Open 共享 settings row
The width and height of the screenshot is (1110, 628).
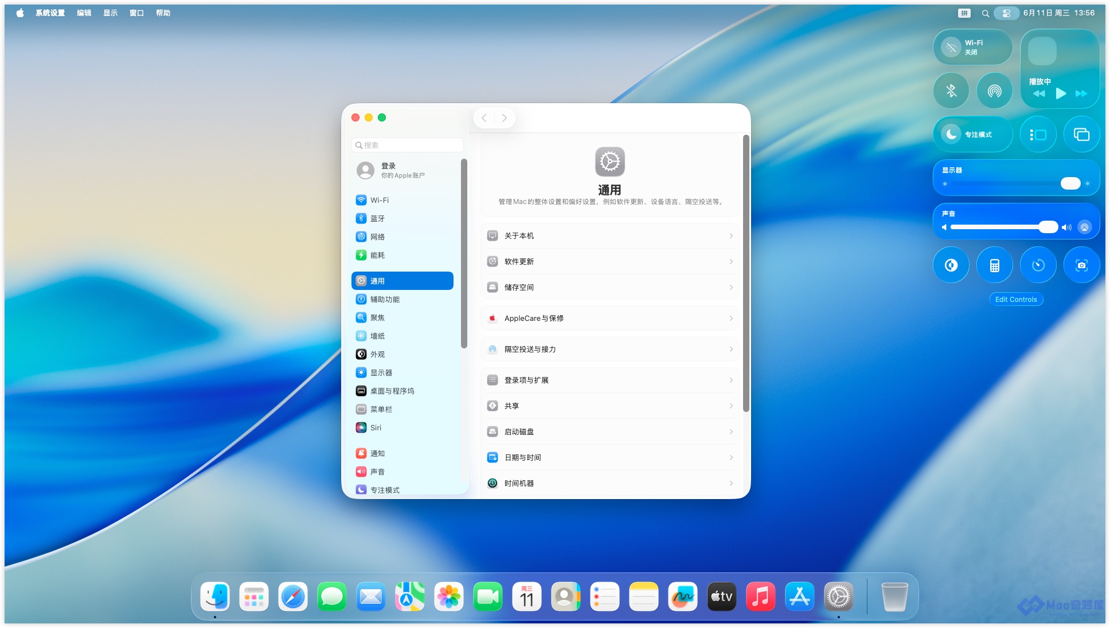(610, 406)
